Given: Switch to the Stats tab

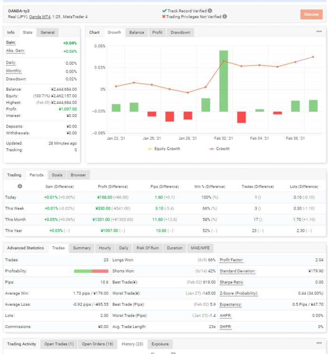Looking at the screenshot, I should pyautogui.click(x=27, y=33).
